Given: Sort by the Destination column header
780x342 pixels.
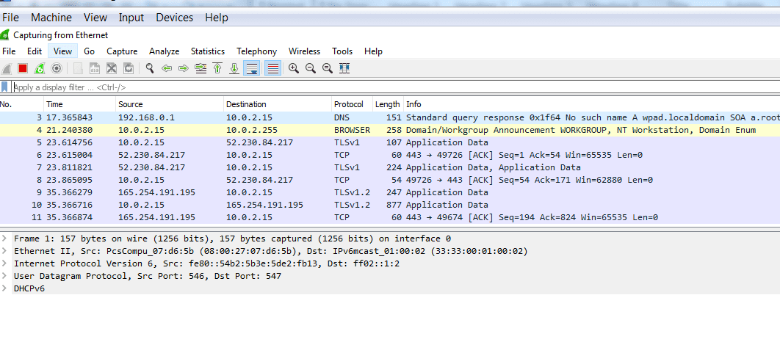Looking at the screenshot, I should coord(278,104).
